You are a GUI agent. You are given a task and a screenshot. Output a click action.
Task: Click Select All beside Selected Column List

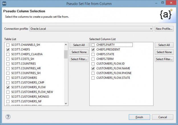click(x=164, y=45)
